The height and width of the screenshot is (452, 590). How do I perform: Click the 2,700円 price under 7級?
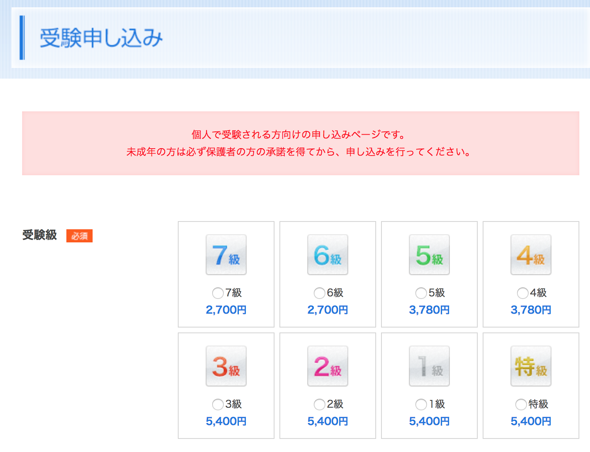(x=226, y=310)
